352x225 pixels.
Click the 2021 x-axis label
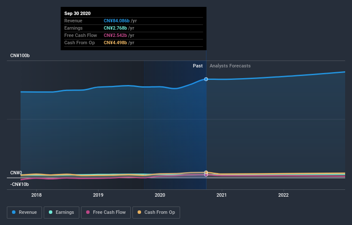coord(222,195)
